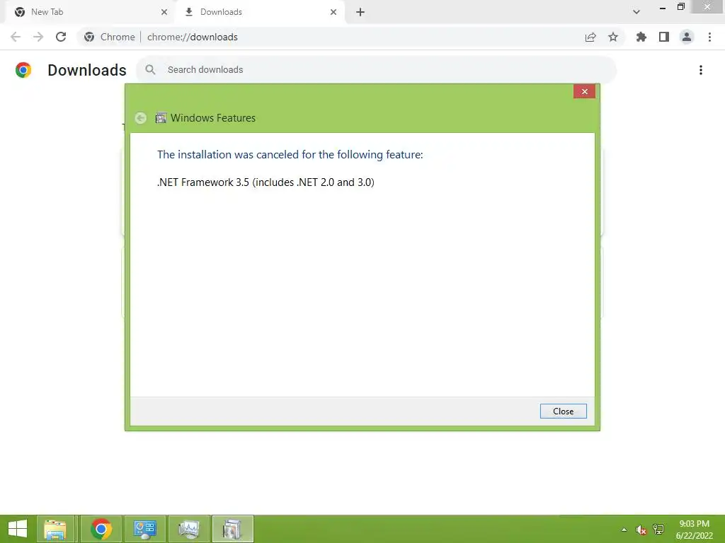Viewport: 725px width, 543px height.
Task: Click Google Chrome taskbar icon
Action: tap(101, 529)
